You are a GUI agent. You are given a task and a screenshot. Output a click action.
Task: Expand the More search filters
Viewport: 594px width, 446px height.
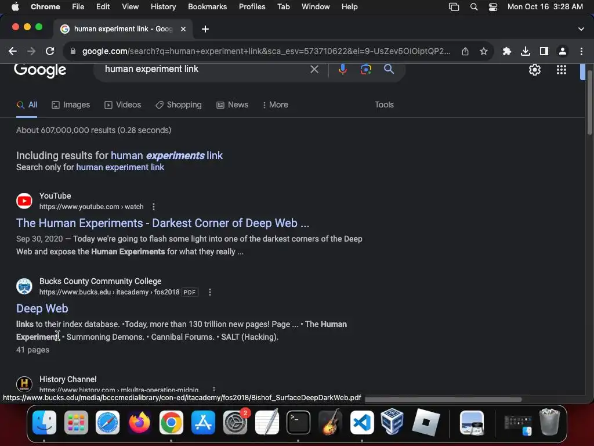(x=276, y=105)
